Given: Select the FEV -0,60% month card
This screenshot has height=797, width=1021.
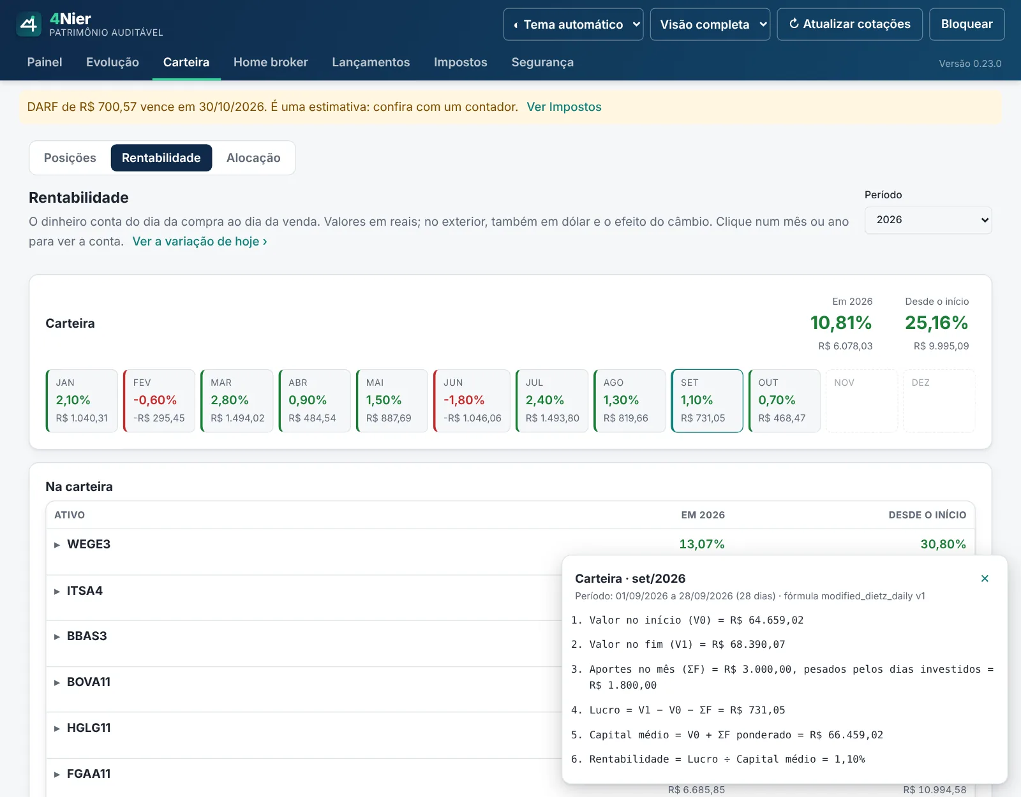Looking at the screenshot, I should pos(159,401).
